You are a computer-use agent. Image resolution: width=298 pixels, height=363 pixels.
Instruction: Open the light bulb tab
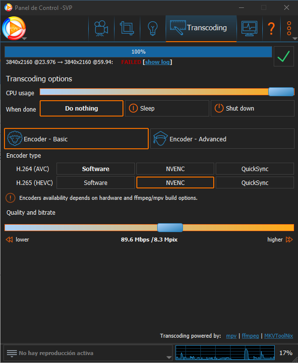tap(152, 28)
